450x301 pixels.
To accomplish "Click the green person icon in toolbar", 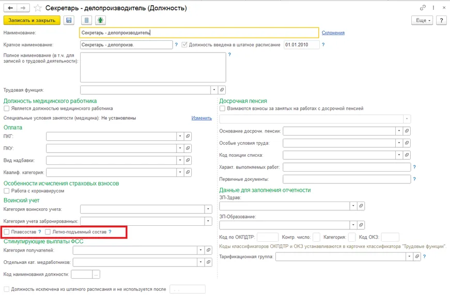I will coord(100,21).
